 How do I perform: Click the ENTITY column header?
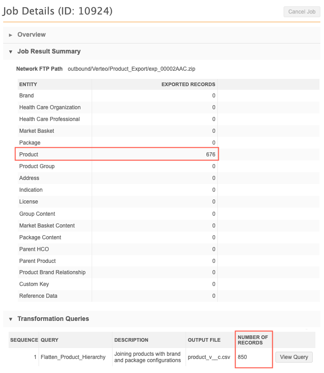point(28,84)
